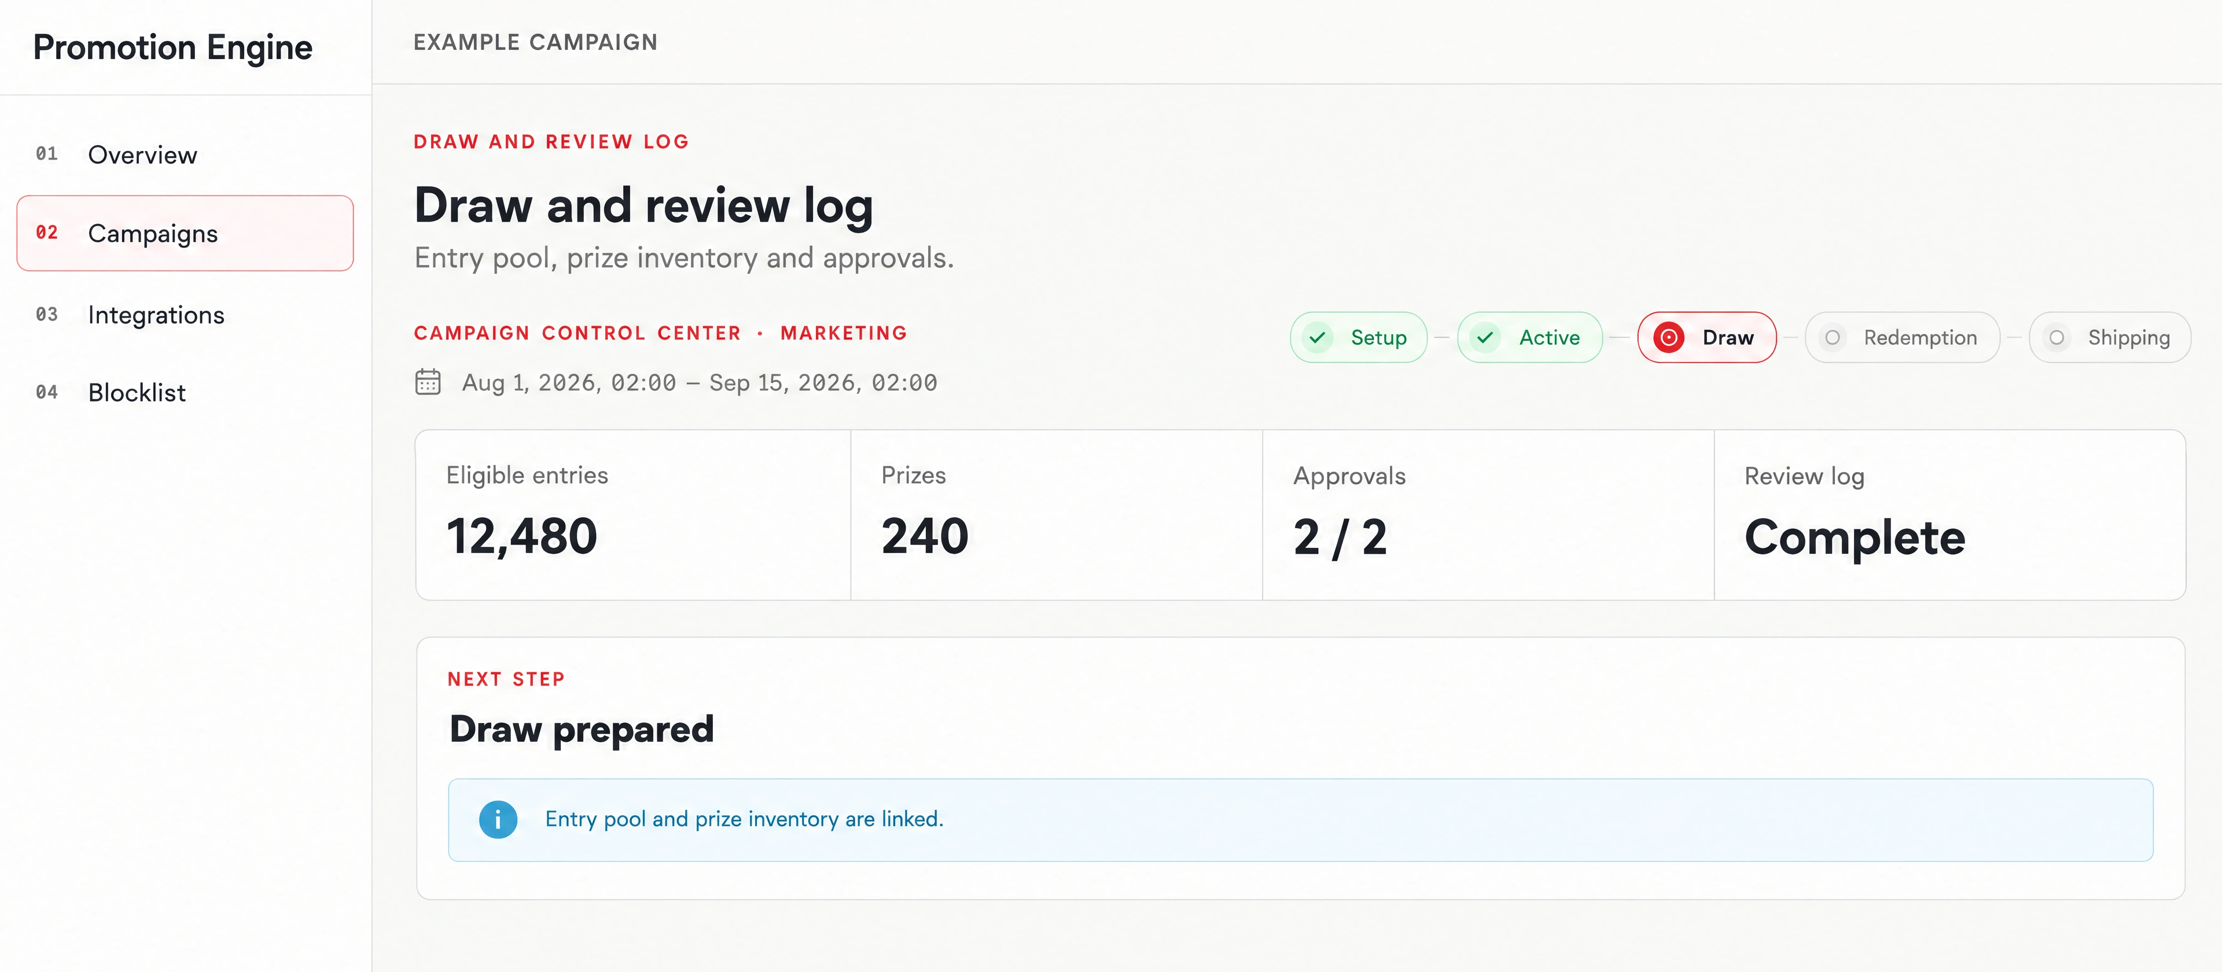
Task: Click the red target icon on Draw step
Action: coord(1668,337)
